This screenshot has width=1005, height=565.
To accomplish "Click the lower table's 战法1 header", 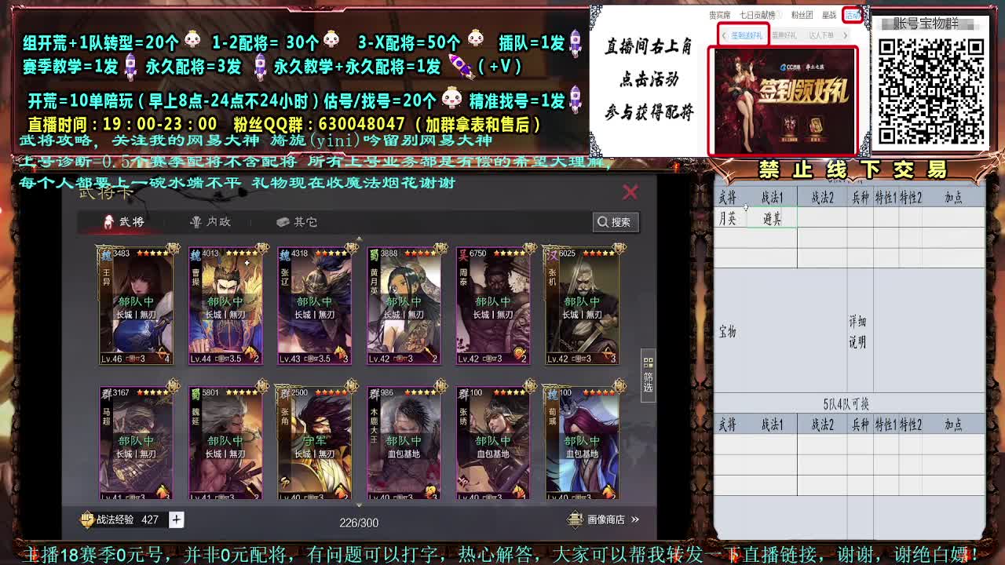I will [x=772, y=425].
